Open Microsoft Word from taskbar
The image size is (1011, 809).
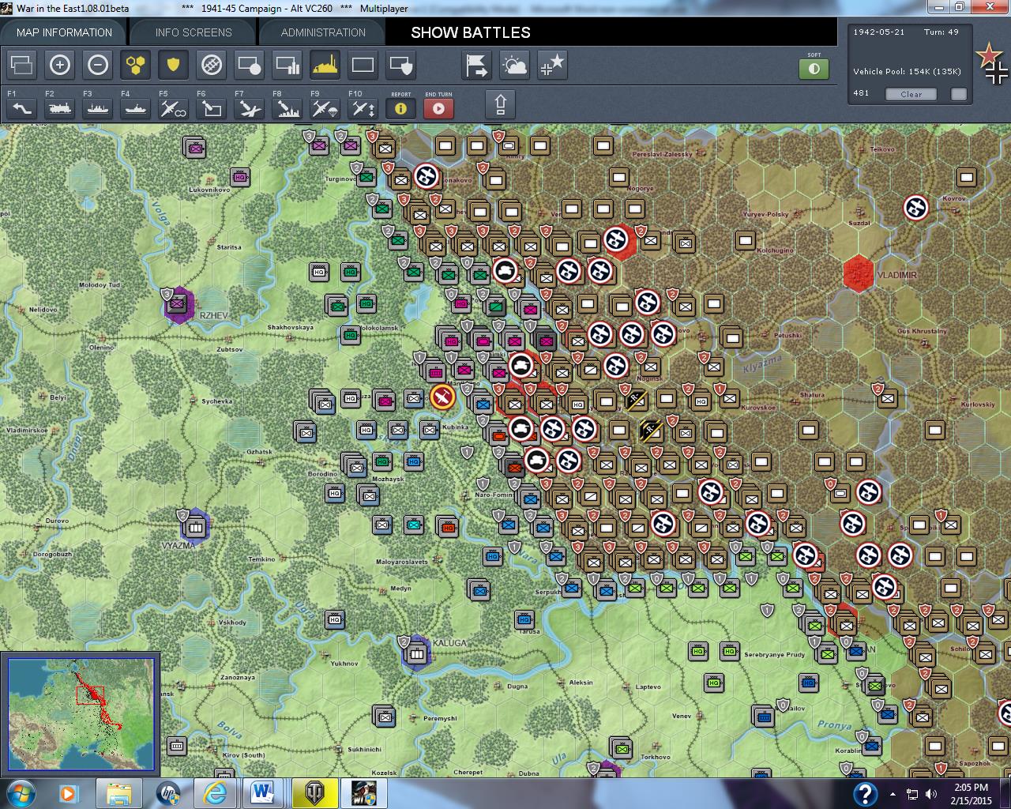tap(263, 793)
